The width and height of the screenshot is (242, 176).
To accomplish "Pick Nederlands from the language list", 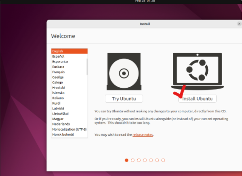I will pyautogui.click(x=69, y=124).
